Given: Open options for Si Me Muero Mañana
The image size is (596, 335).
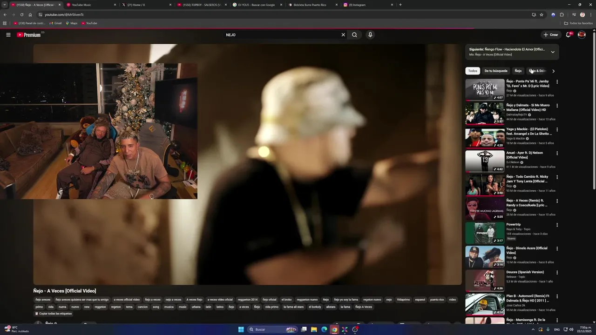Looking at the screenshot, I should [557, 106].
